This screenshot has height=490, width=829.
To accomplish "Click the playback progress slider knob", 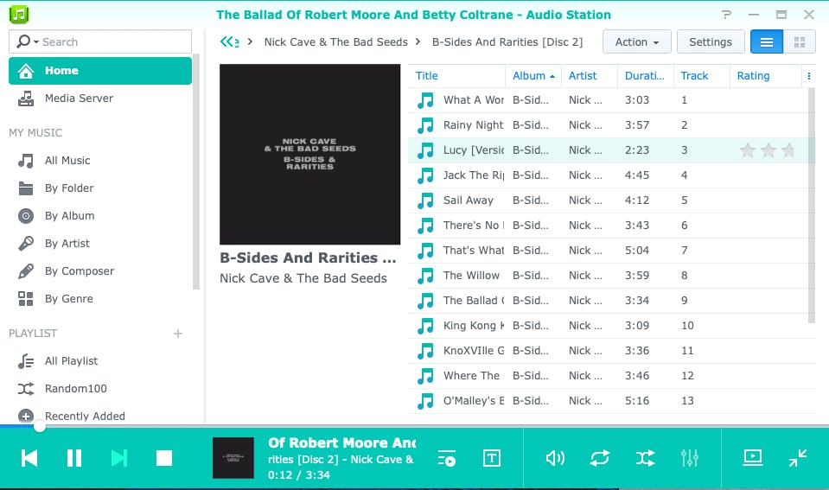I will pos(39,426).
